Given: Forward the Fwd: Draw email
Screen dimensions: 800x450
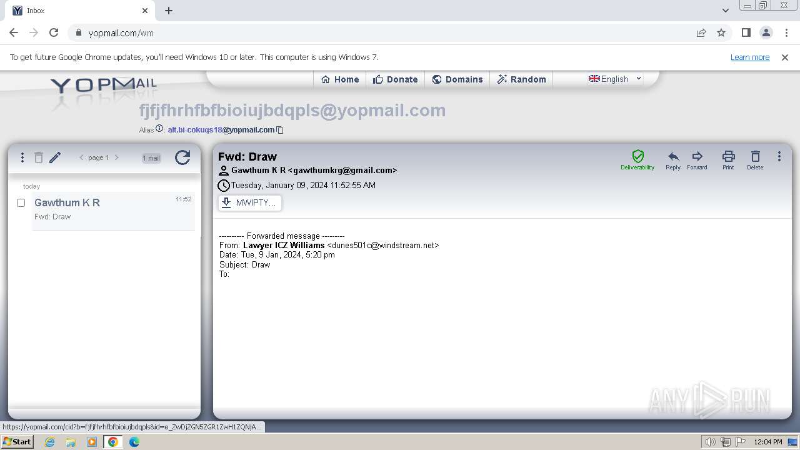Looking at the screenshot, I should [x=697, y=160].
